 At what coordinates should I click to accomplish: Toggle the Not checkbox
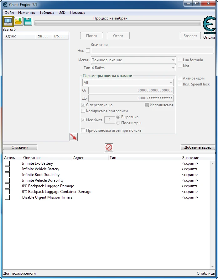[180, 66]
